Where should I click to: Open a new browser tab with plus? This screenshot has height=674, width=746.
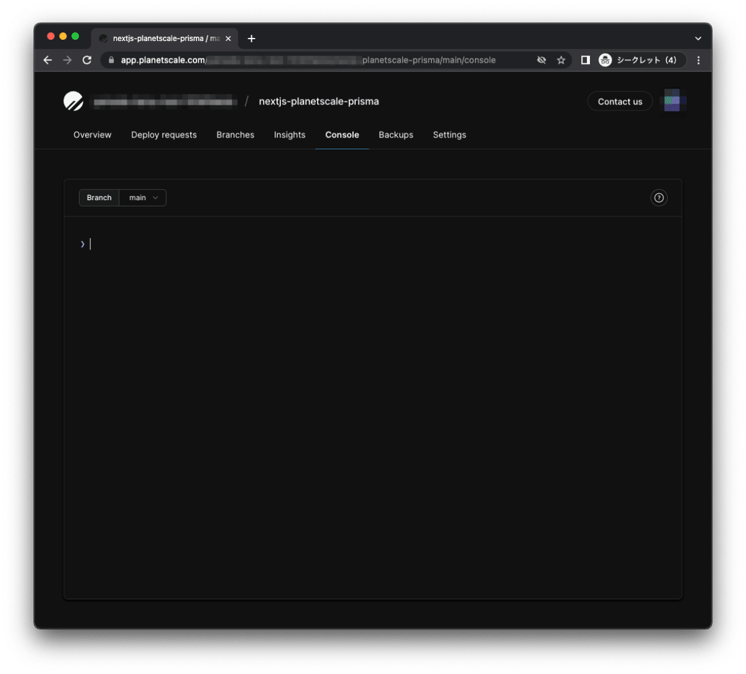tap(251, 39)
